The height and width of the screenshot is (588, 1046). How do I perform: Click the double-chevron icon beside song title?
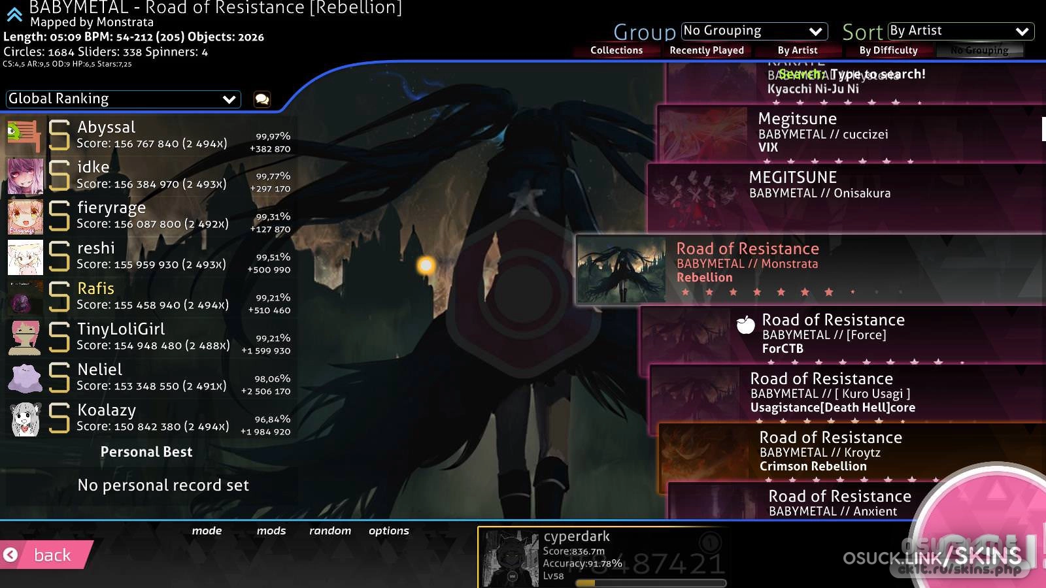tap(14, 14)
